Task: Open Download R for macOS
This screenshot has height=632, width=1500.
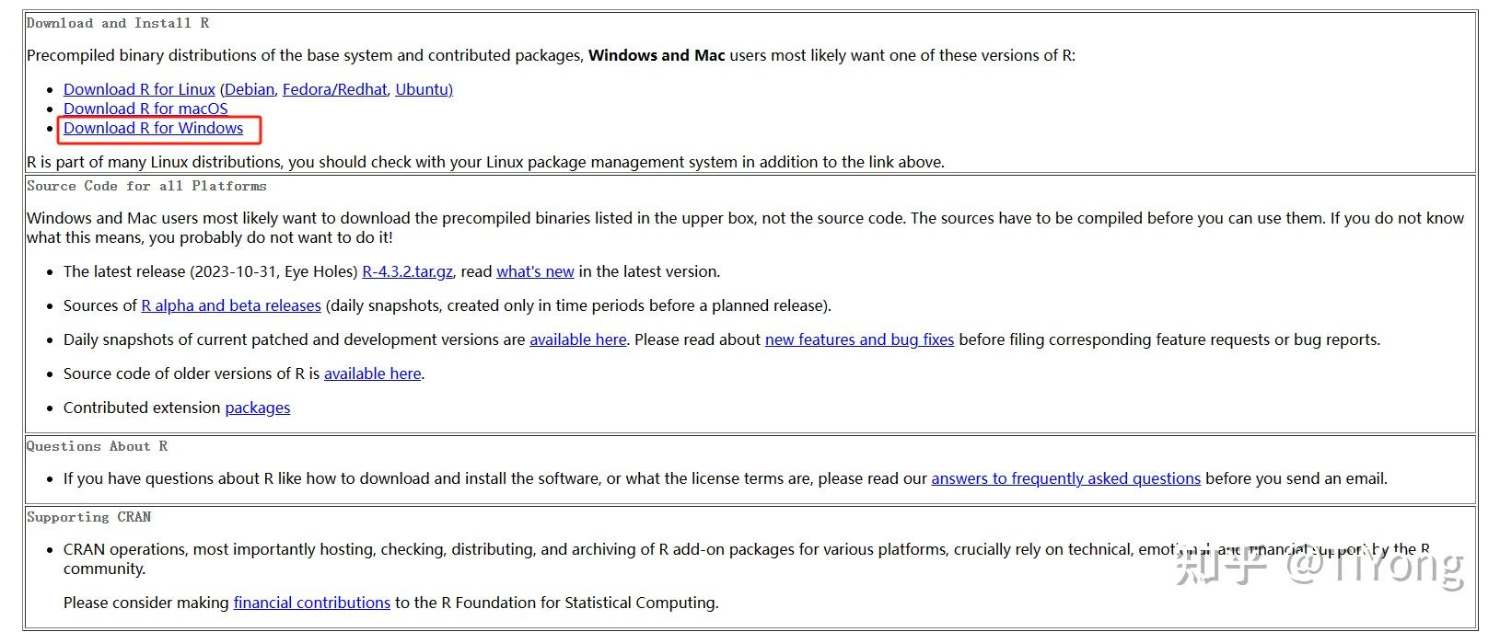Action: (145, 109)
